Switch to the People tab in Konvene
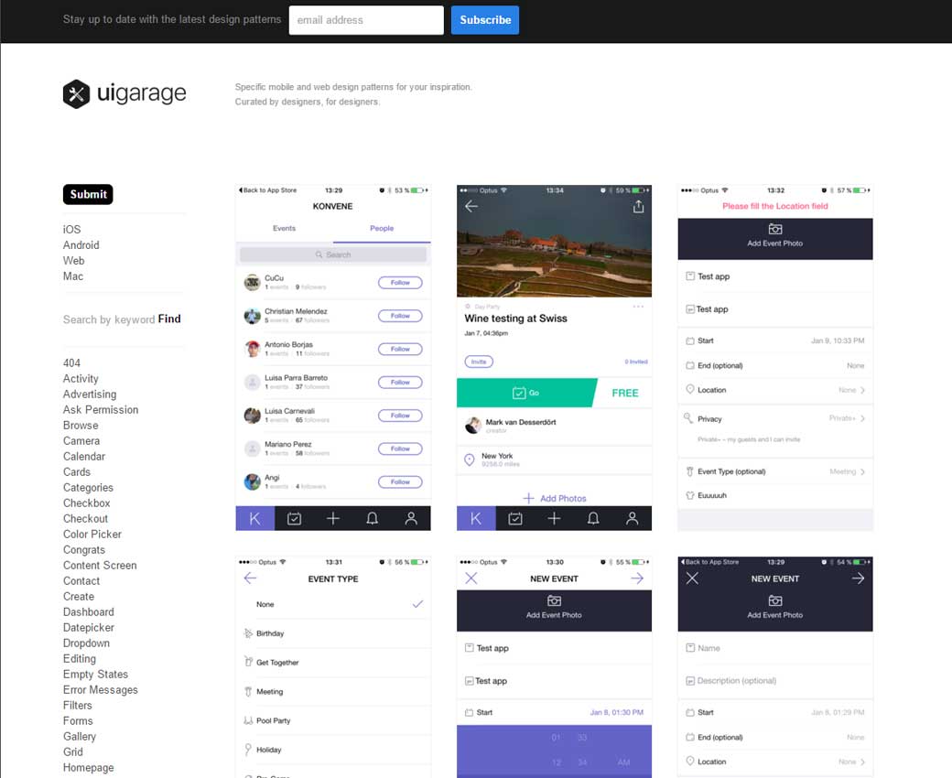Image resolution: width=952 pixels, height=778 pixels. coord(382,229)
